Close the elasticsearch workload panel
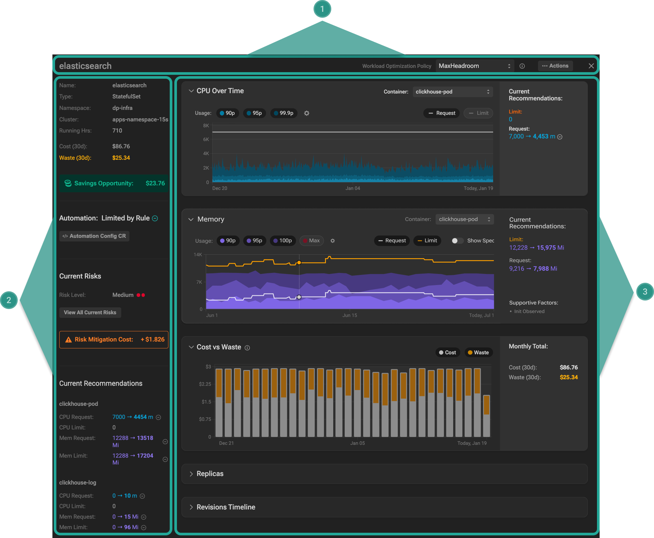 click(591, 66)
